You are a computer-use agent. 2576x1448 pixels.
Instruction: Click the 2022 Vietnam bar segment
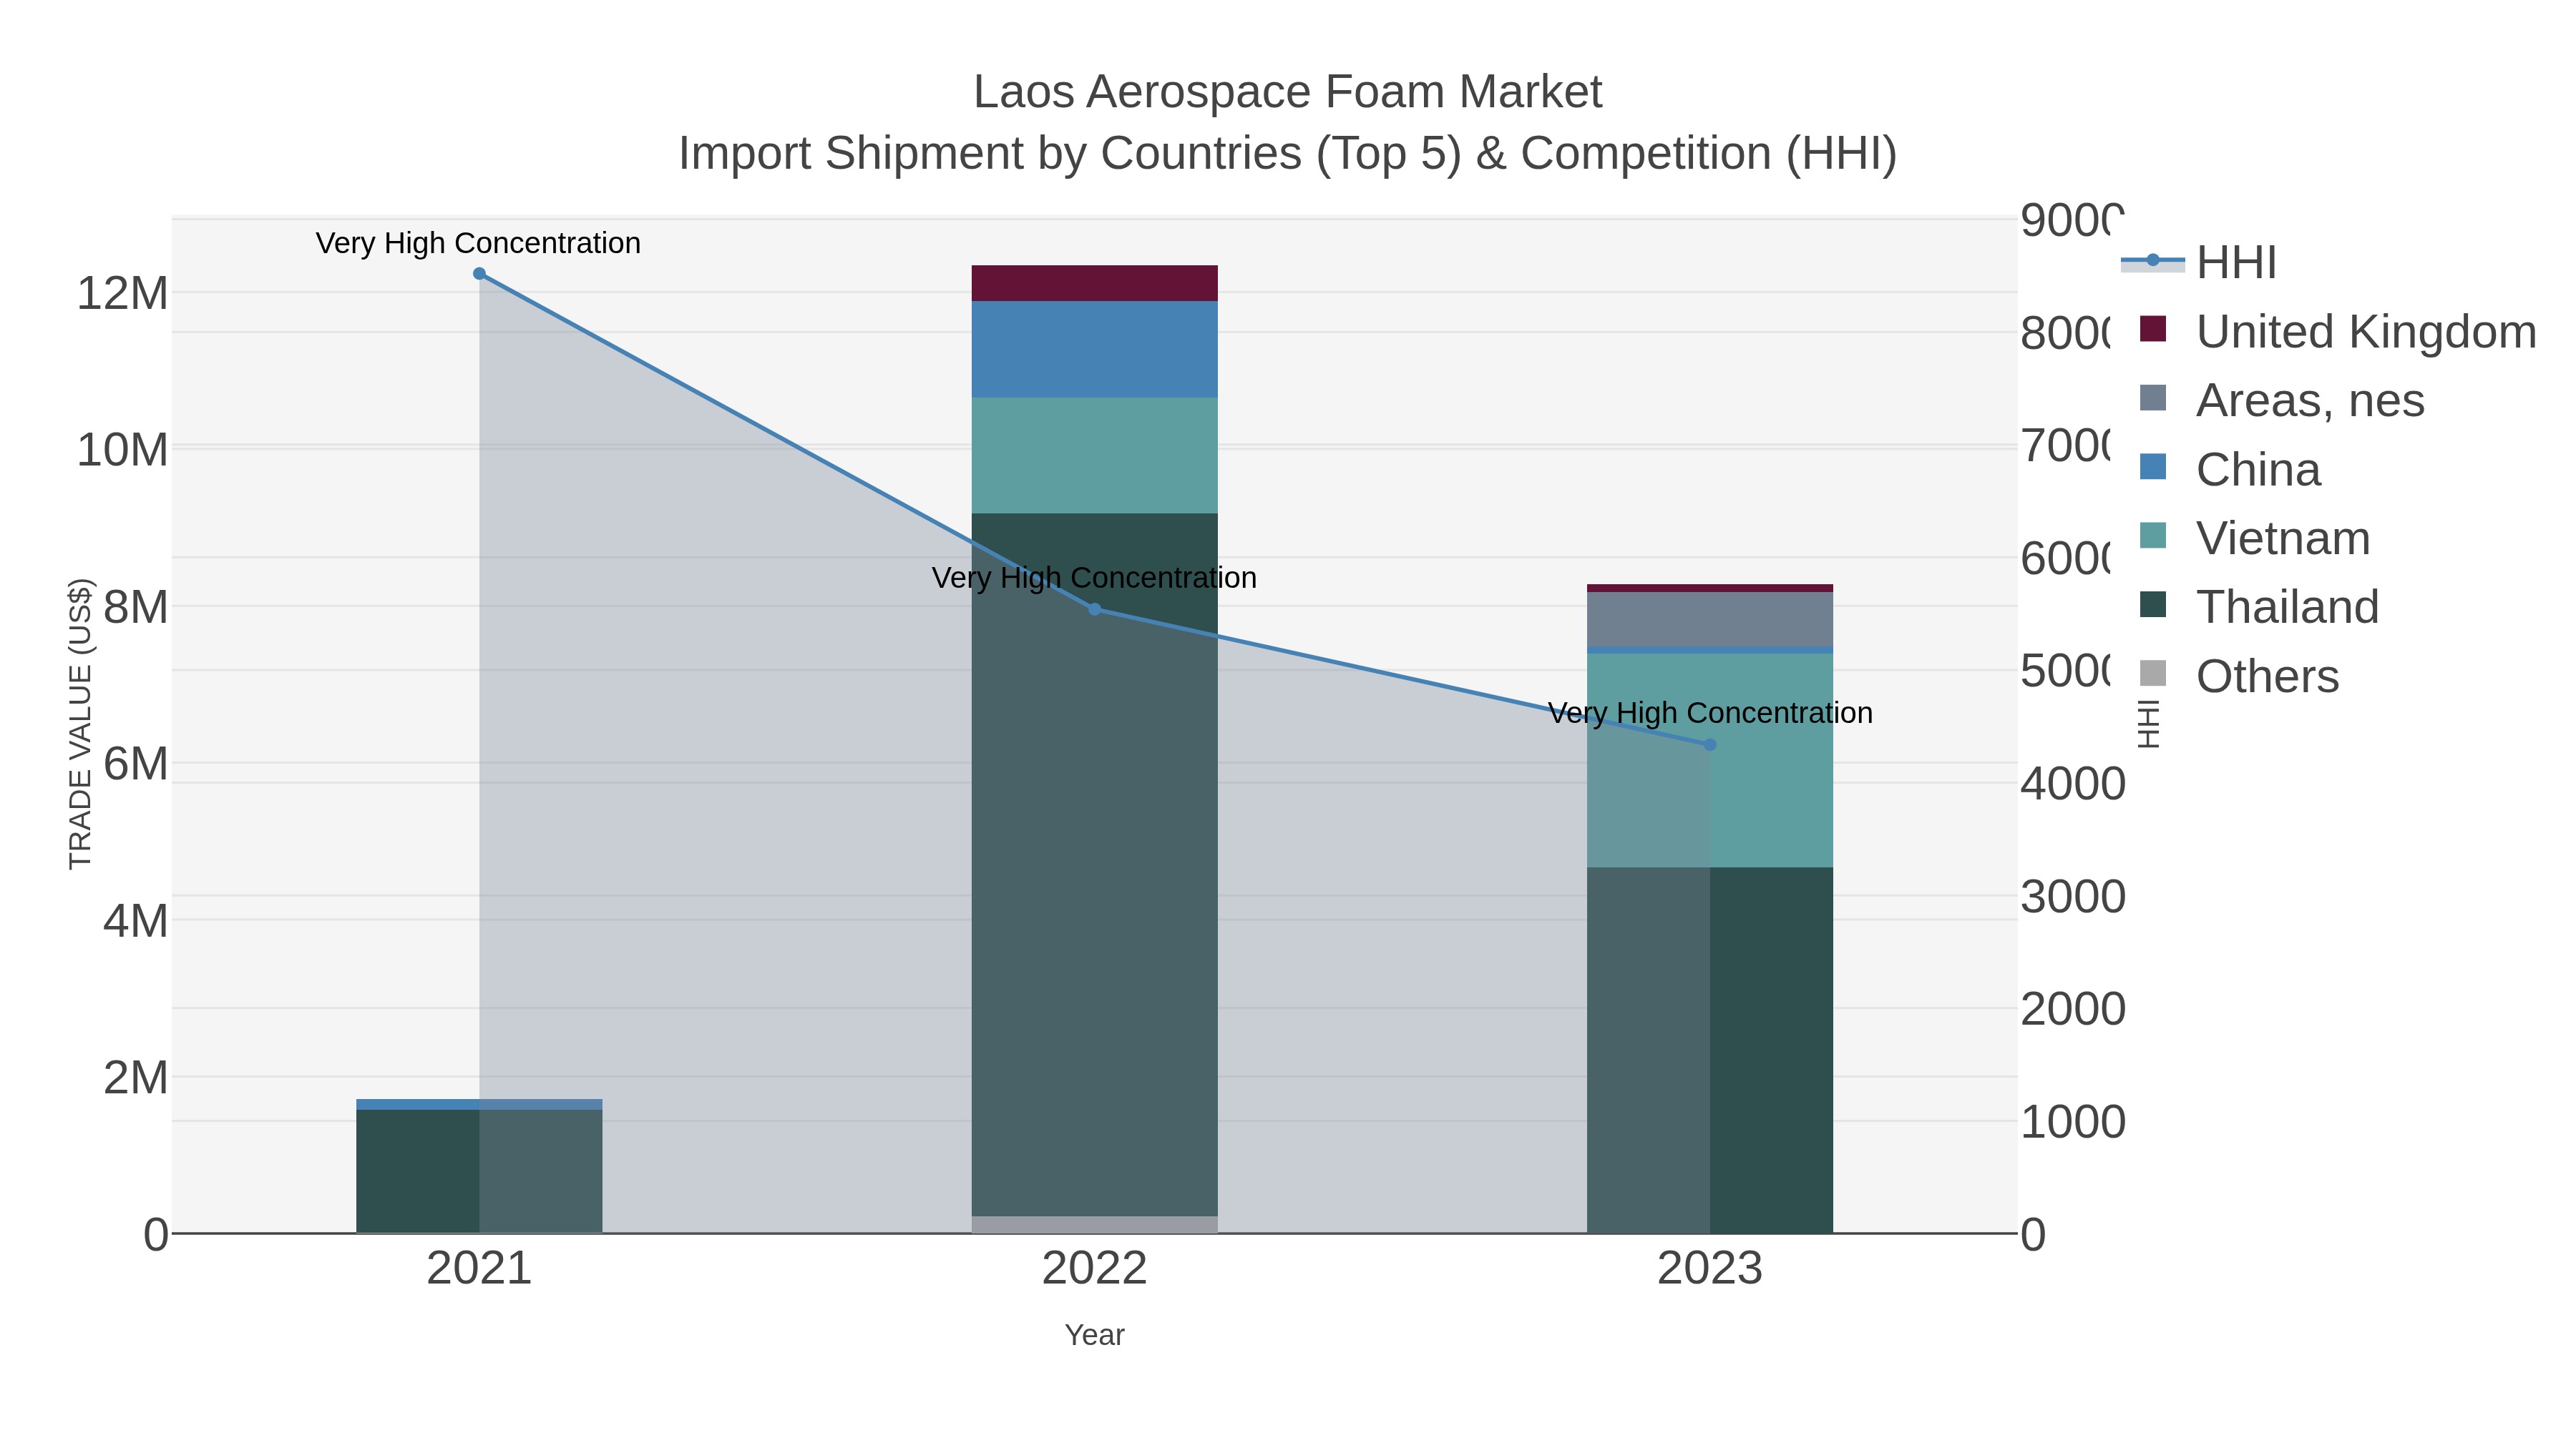1095,455
